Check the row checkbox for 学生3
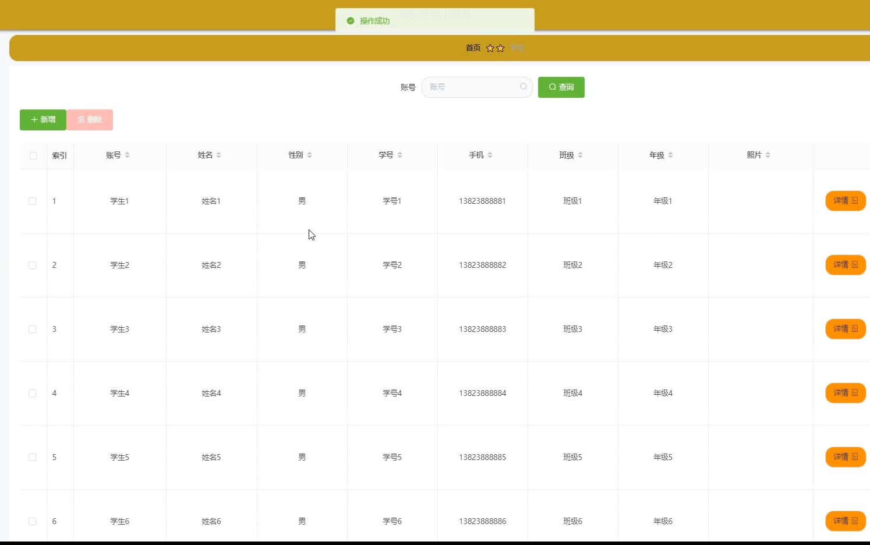Viewport: 870px width, 545px height. click(33, 329)
